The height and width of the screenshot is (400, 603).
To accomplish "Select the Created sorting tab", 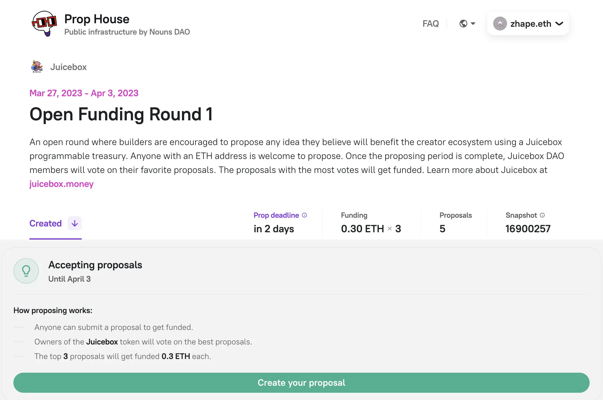I will 46,223.
